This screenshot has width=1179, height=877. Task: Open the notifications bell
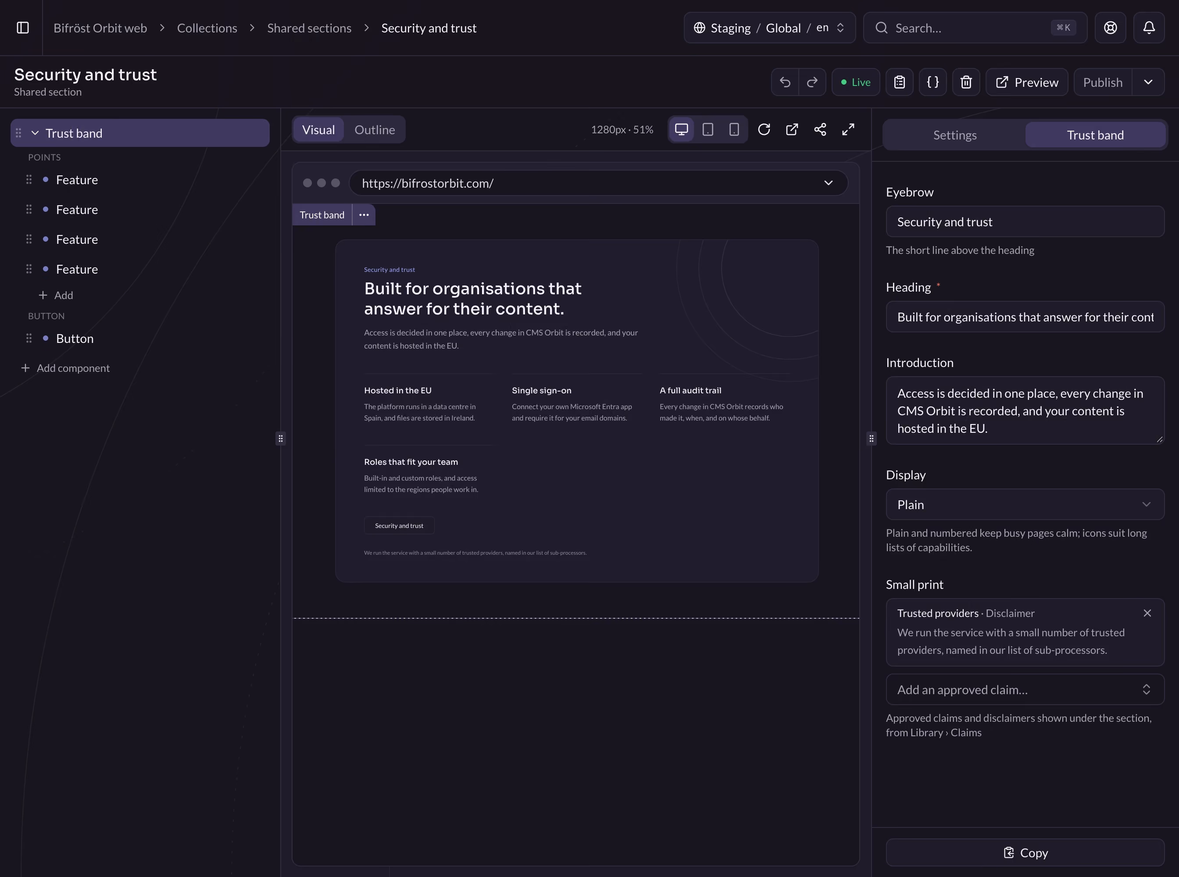point(1149,28)
